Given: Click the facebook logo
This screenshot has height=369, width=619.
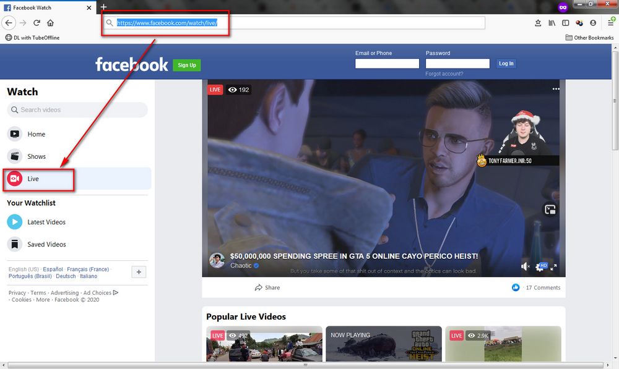Looking at the screenshot, I should [x=131, y=64].
